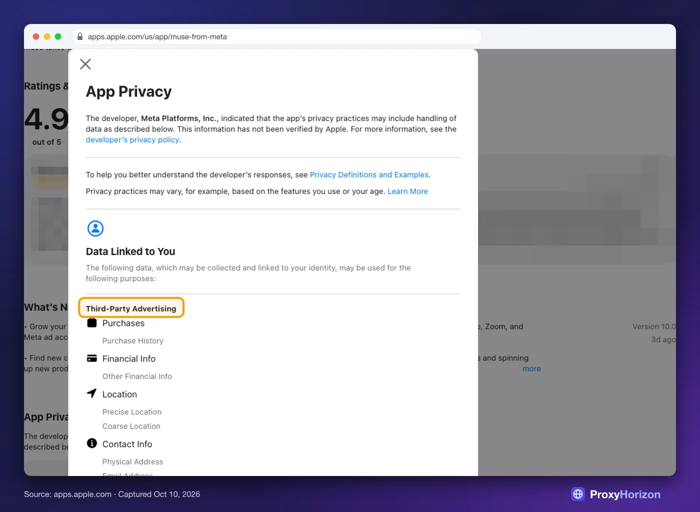
Task: Open Privacy Definitions and Examples link
Action: pyautogui.click(x=369, y=175)
